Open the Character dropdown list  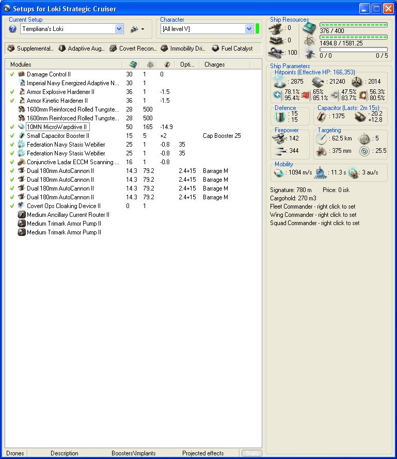[x=249, y=29]
